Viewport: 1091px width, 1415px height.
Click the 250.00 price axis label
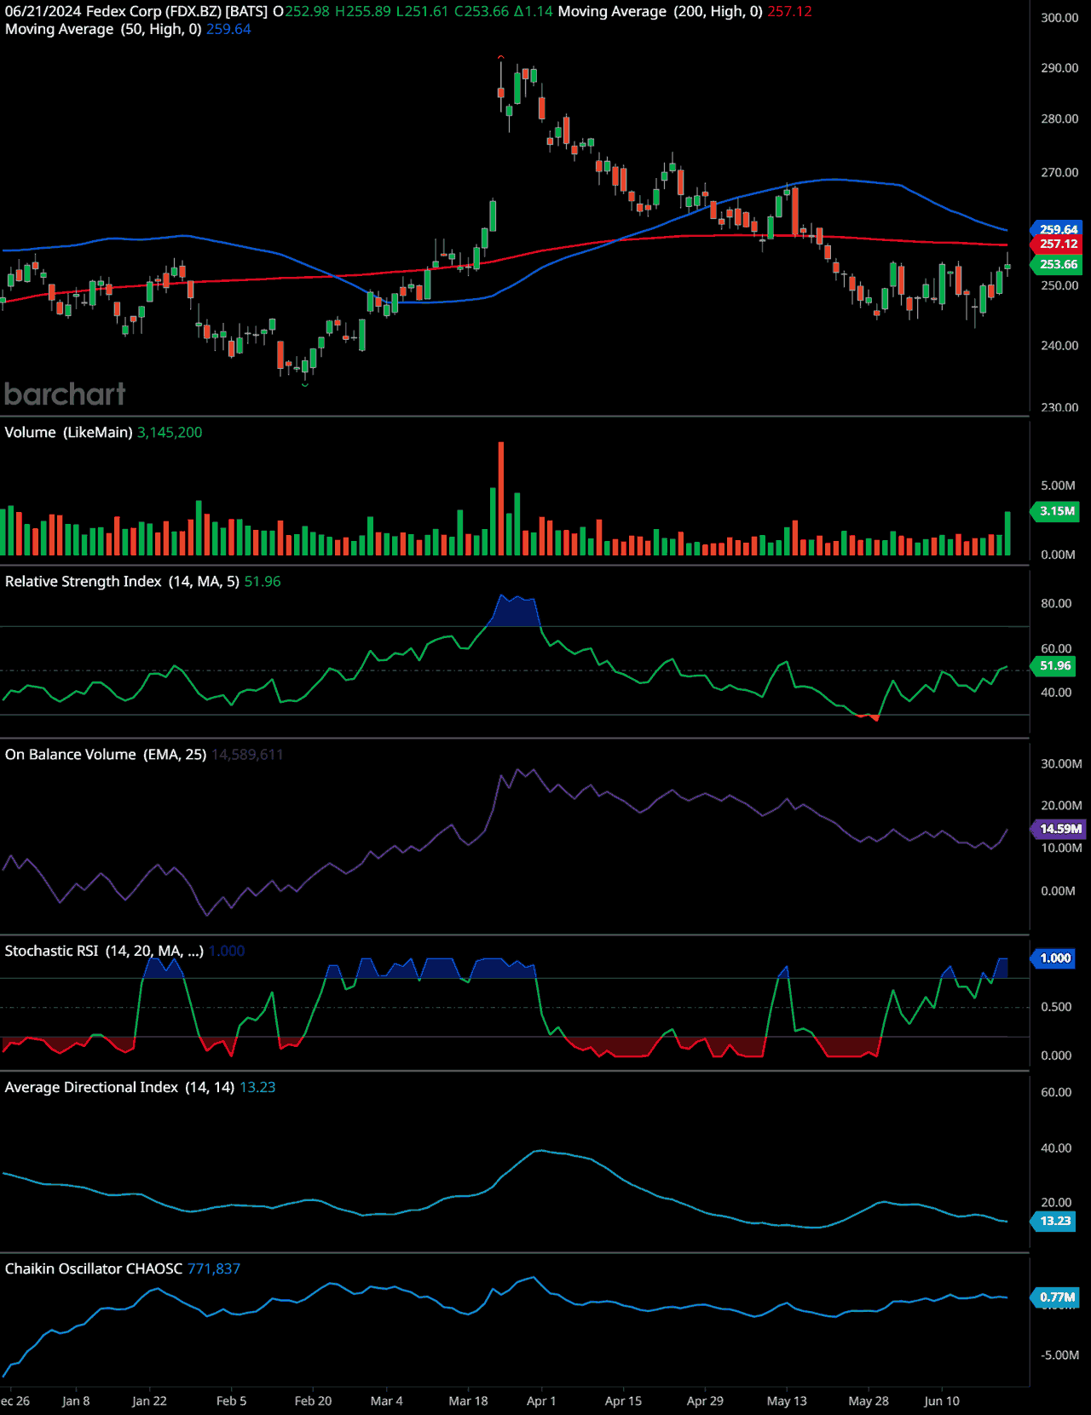1059,286
